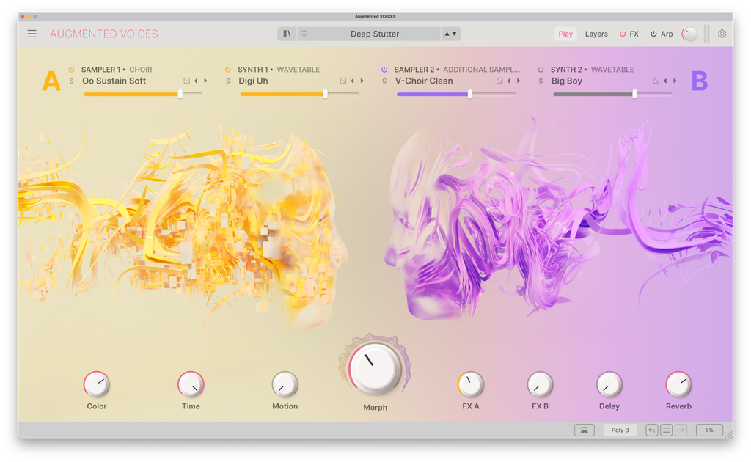The image size is (751, 462).
Task: Switch to the Layers tab
Action: 596,34
